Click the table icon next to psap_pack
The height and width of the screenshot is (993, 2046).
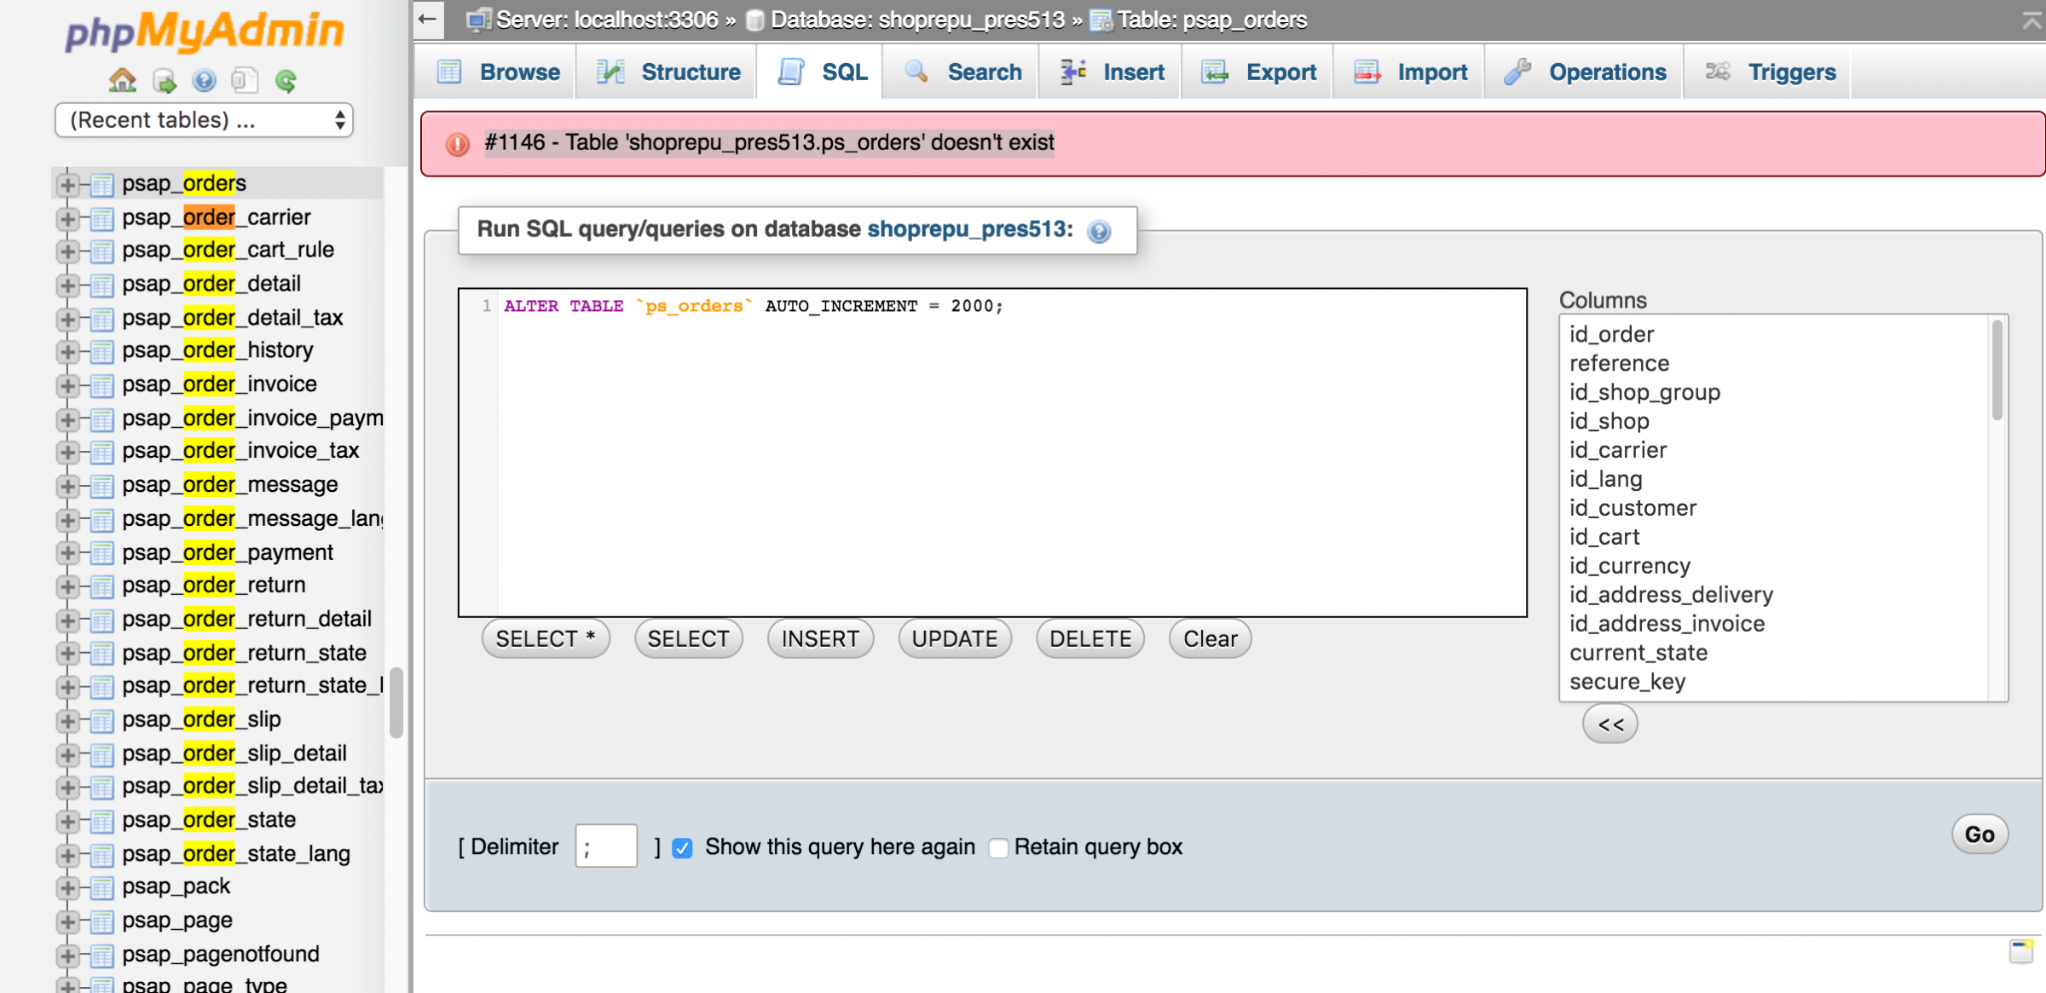tap(102, 887)
